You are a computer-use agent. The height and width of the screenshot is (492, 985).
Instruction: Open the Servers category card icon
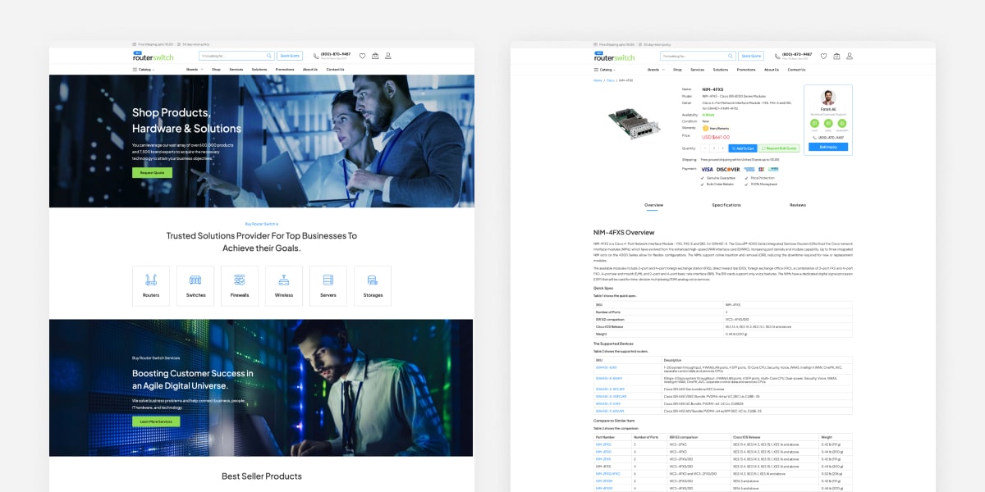[328, 280]
